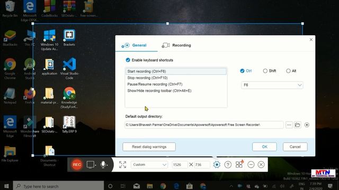Click the default output directory path field
This screenshot has width=339, height=190.
coord(204,125)
